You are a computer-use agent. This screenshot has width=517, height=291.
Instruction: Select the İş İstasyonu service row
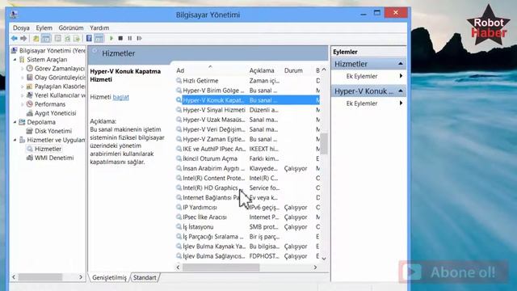click(247, 227)
